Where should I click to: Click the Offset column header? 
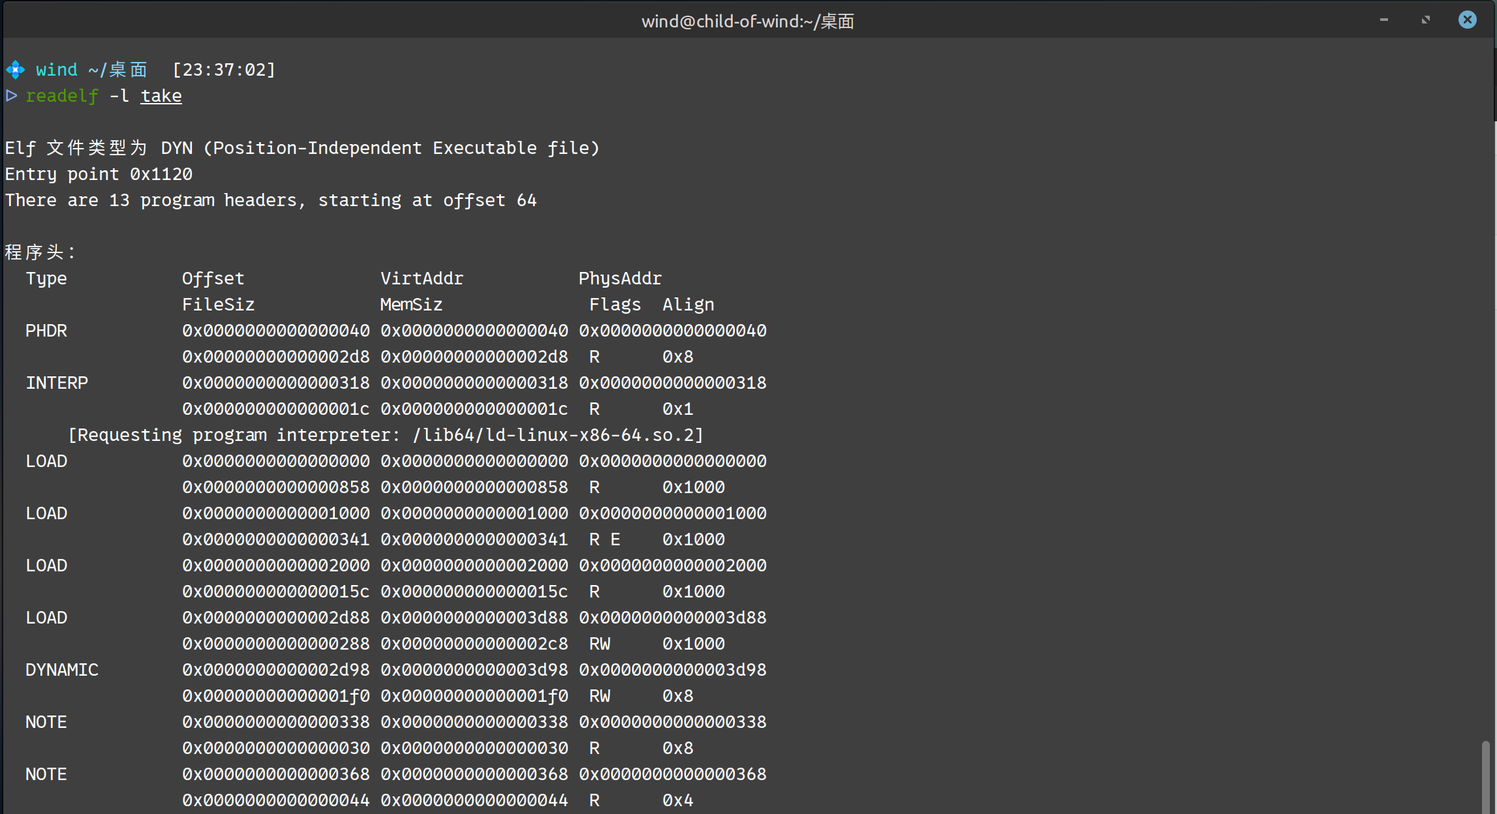pos(213,279)
